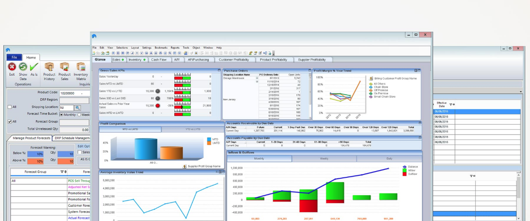The height and width of the screenshot is (221, 530).
Task: Select the POS Sell Through forecast row
Action: click(x=79, y=181)
